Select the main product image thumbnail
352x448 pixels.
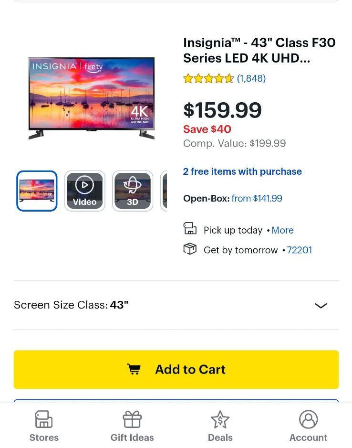click(x=37, y=191)
